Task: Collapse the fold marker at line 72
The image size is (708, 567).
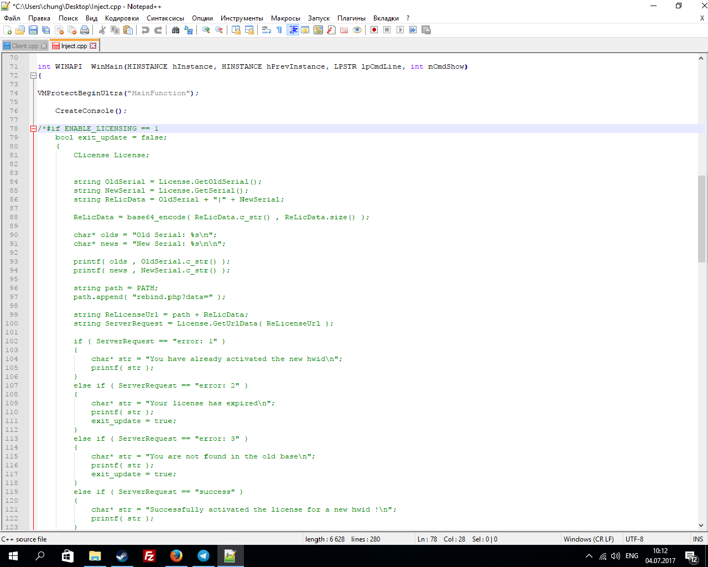Action: point(33,75)
